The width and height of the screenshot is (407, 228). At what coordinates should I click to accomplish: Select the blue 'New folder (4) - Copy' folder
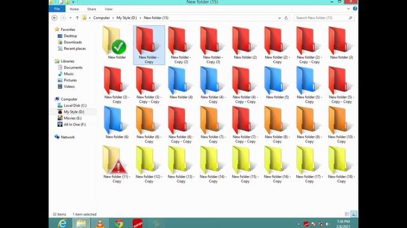[x=212, y=80]
